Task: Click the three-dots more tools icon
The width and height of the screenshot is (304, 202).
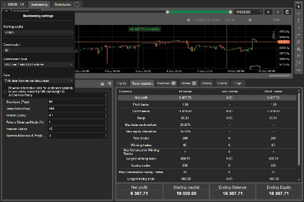Action: tap(298, 70)
